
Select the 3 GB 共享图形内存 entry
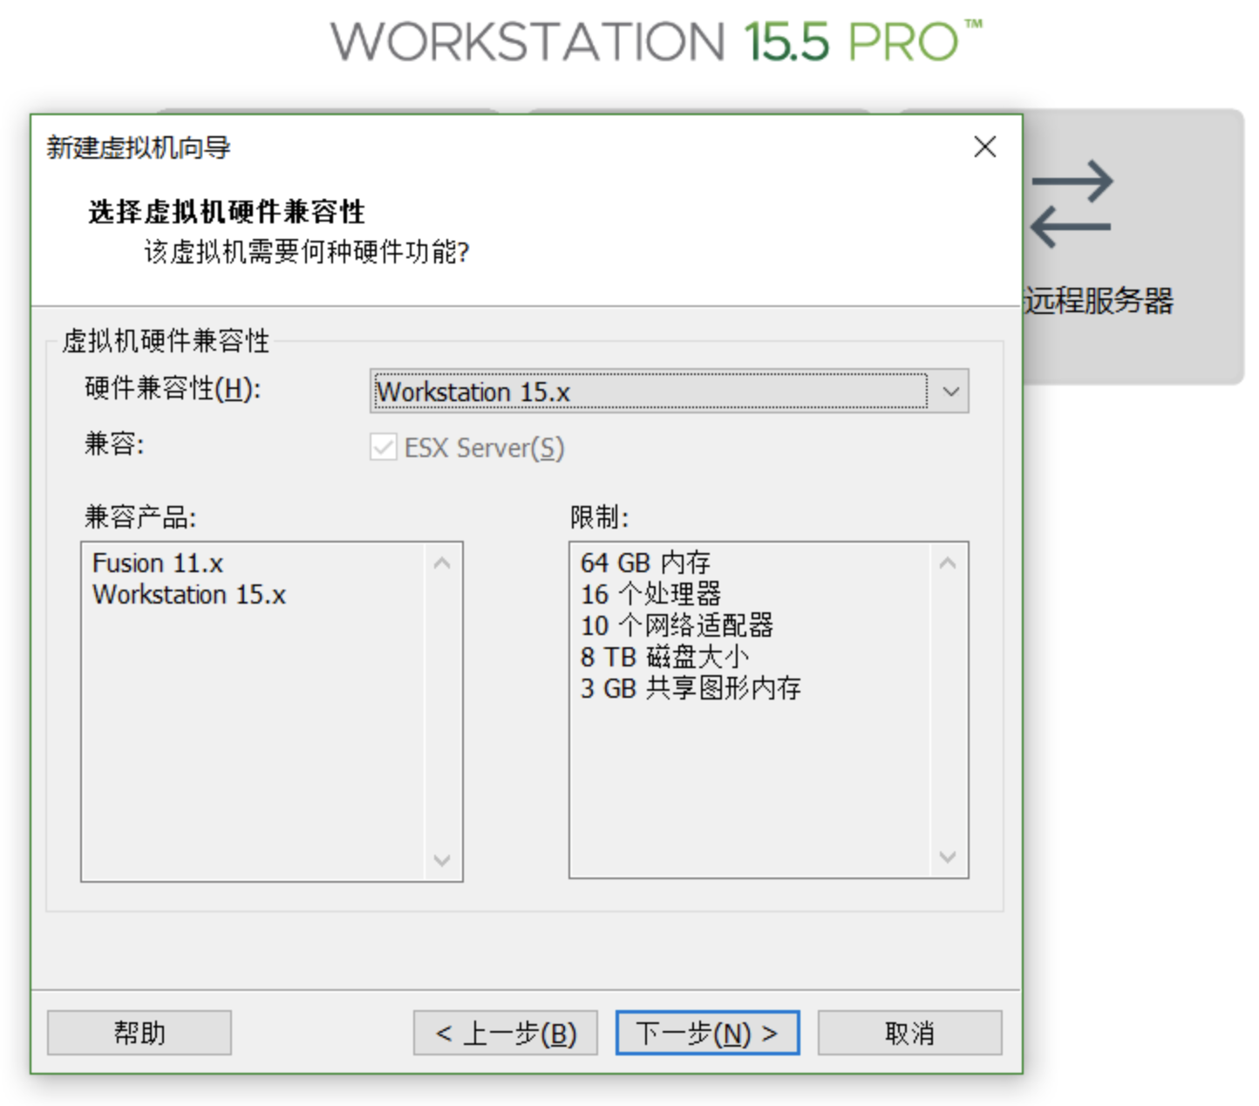click(x=691, y=689)
